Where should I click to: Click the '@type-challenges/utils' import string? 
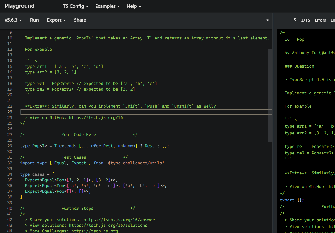click(x=134, y=163)
